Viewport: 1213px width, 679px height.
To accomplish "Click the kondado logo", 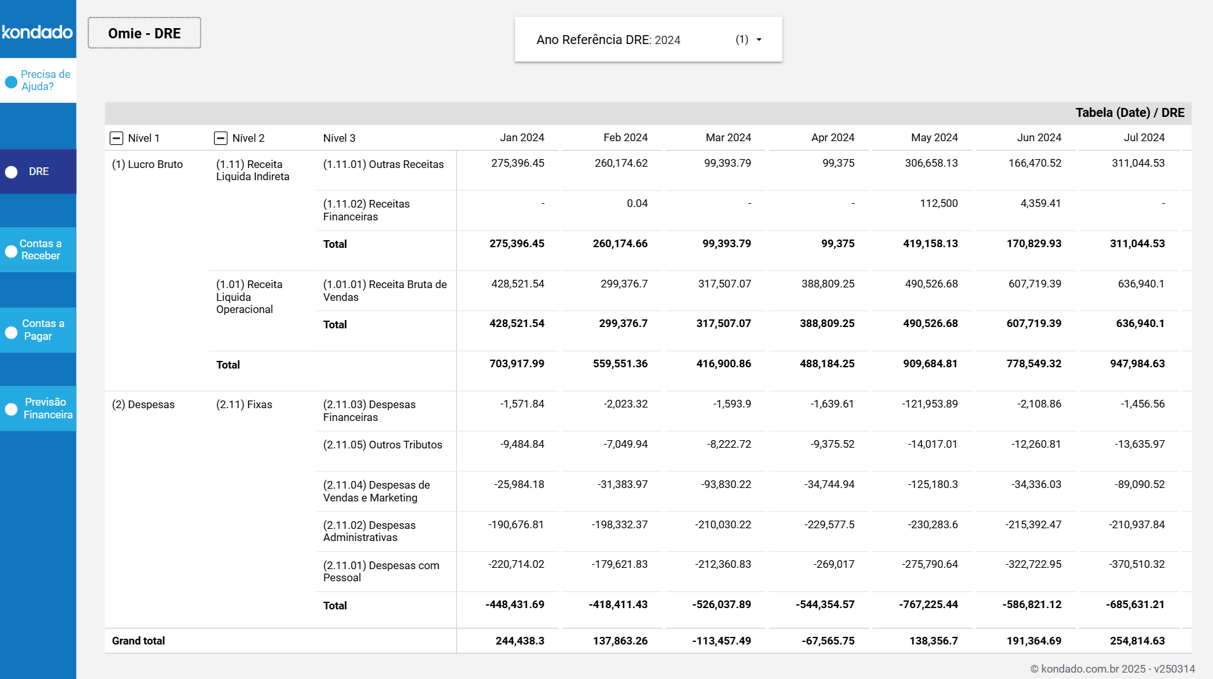I will point(38,32).
